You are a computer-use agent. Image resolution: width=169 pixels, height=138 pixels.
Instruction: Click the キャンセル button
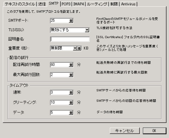point(125,131)
